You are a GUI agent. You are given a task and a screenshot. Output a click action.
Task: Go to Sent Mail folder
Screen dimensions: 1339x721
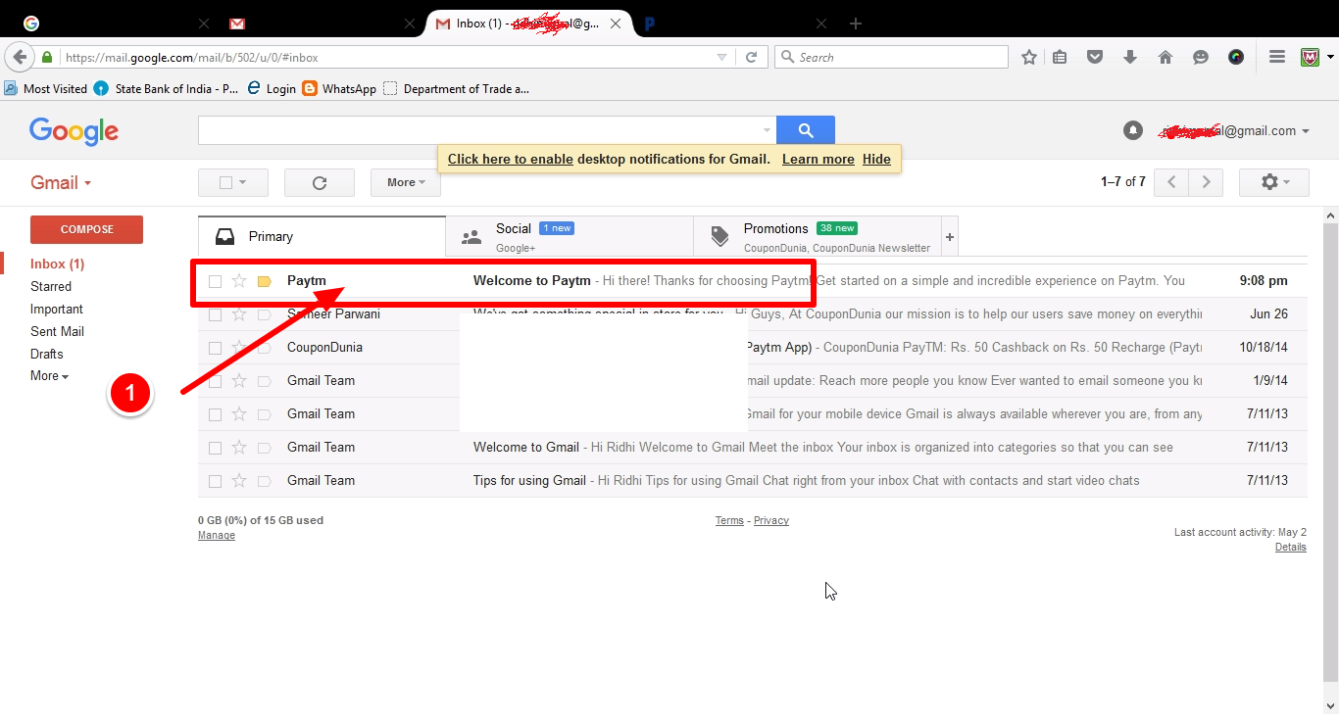coord(57,331)
